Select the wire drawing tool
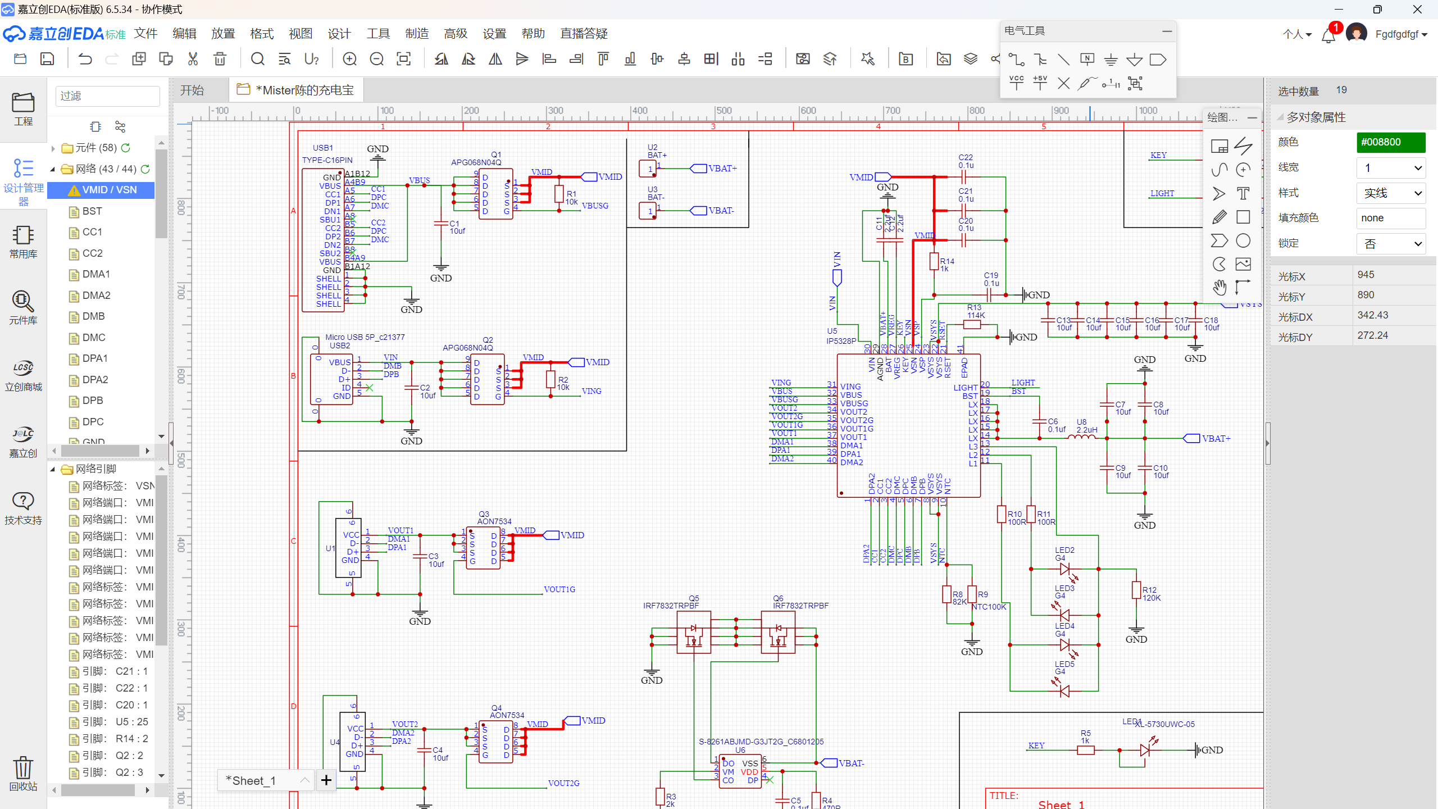1438x809 pixels. click(x=1016, y=60)
